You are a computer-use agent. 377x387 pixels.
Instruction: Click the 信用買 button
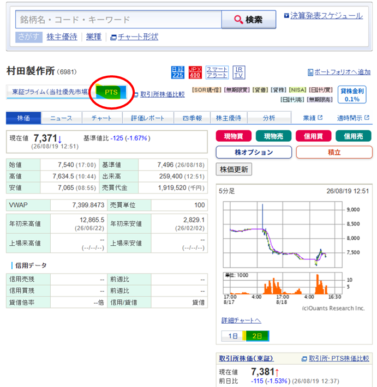coord(313,136)
